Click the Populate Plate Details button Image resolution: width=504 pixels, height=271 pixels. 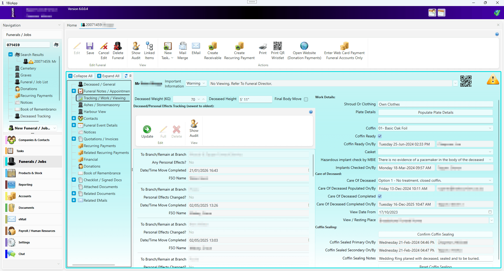click(x=435, y=112)
